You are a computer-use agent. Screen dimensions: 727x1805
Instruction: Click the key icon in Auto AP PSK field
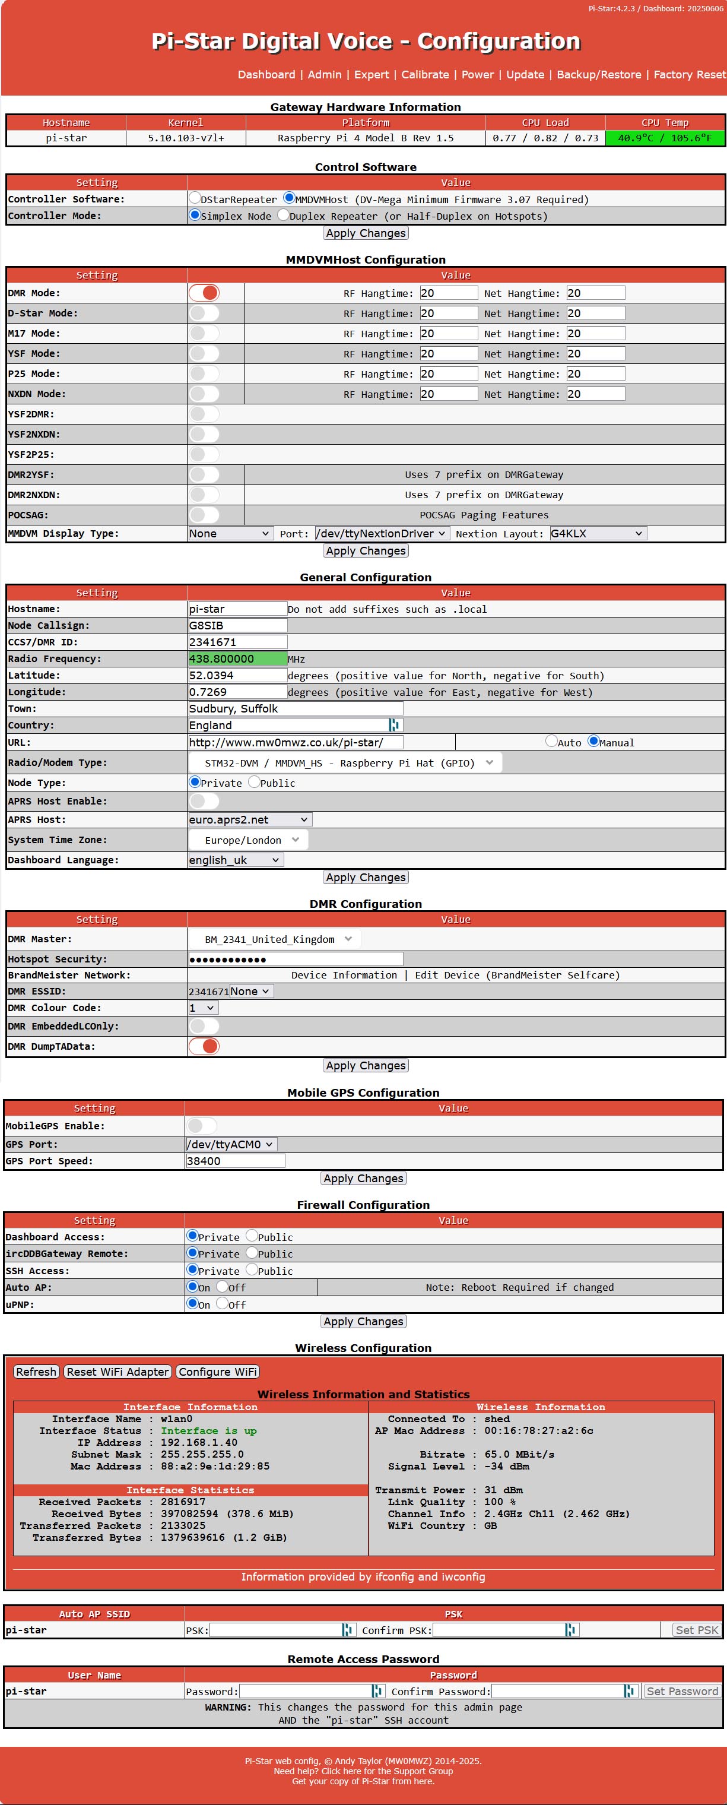tap(347, 1630)
